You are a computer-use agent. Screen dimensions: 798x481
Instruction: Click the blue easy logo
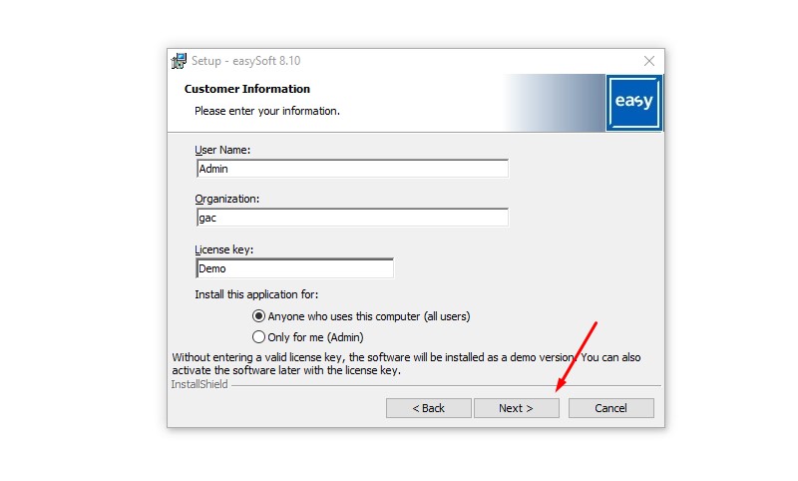[633, 103]
